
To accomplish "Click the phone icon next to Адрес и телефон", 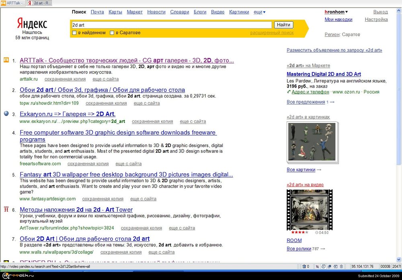I will tap(289, 92).
